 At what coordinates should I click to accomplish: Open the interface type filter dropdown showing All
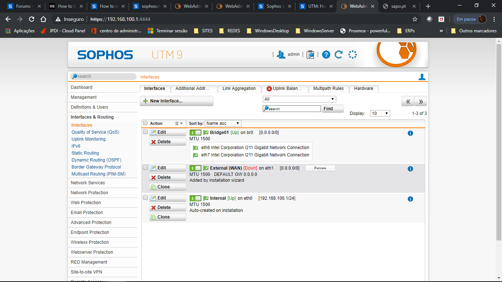pos(300,99)
